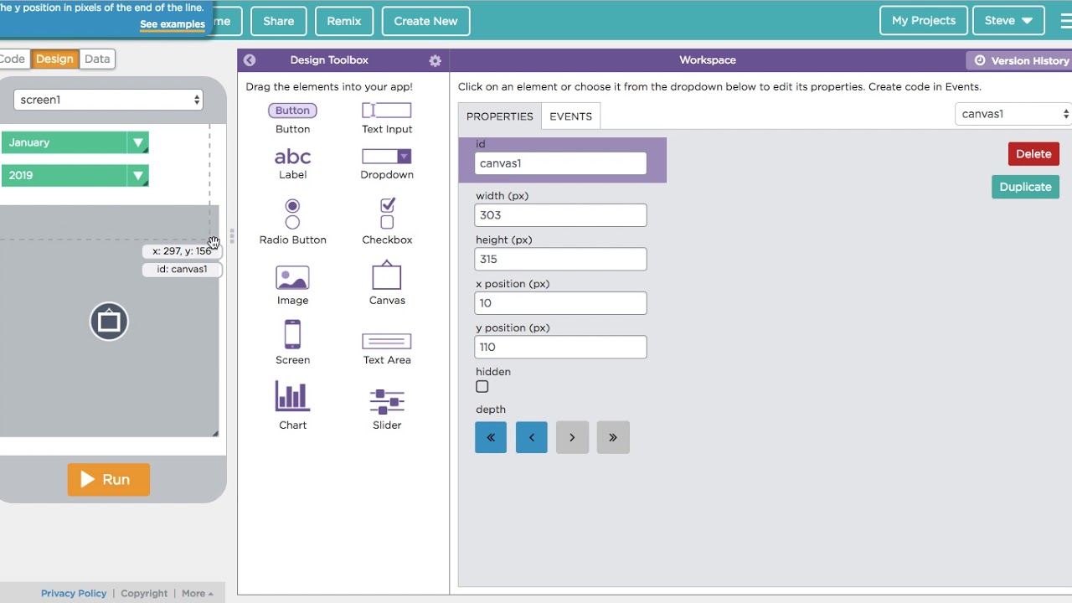Send canvas1 to back with double-left depth button

(491, 437)
